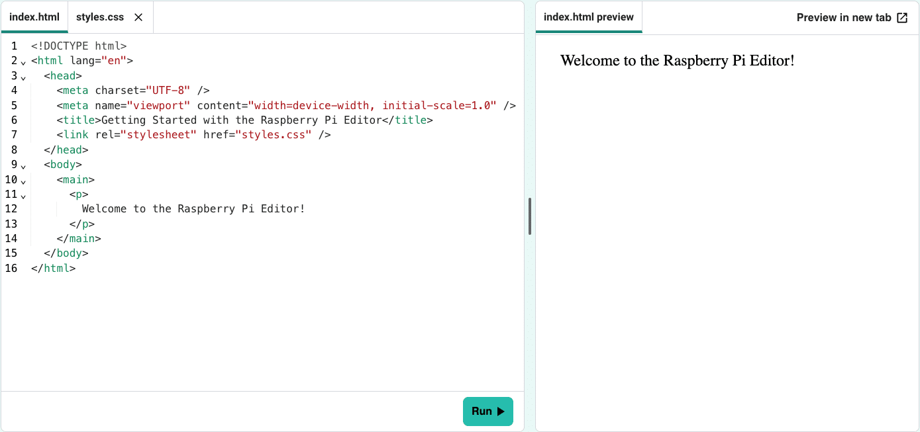920x432 pixels.
Task: Click the closing p tag on line 13
Action: [x=82, y=224]
